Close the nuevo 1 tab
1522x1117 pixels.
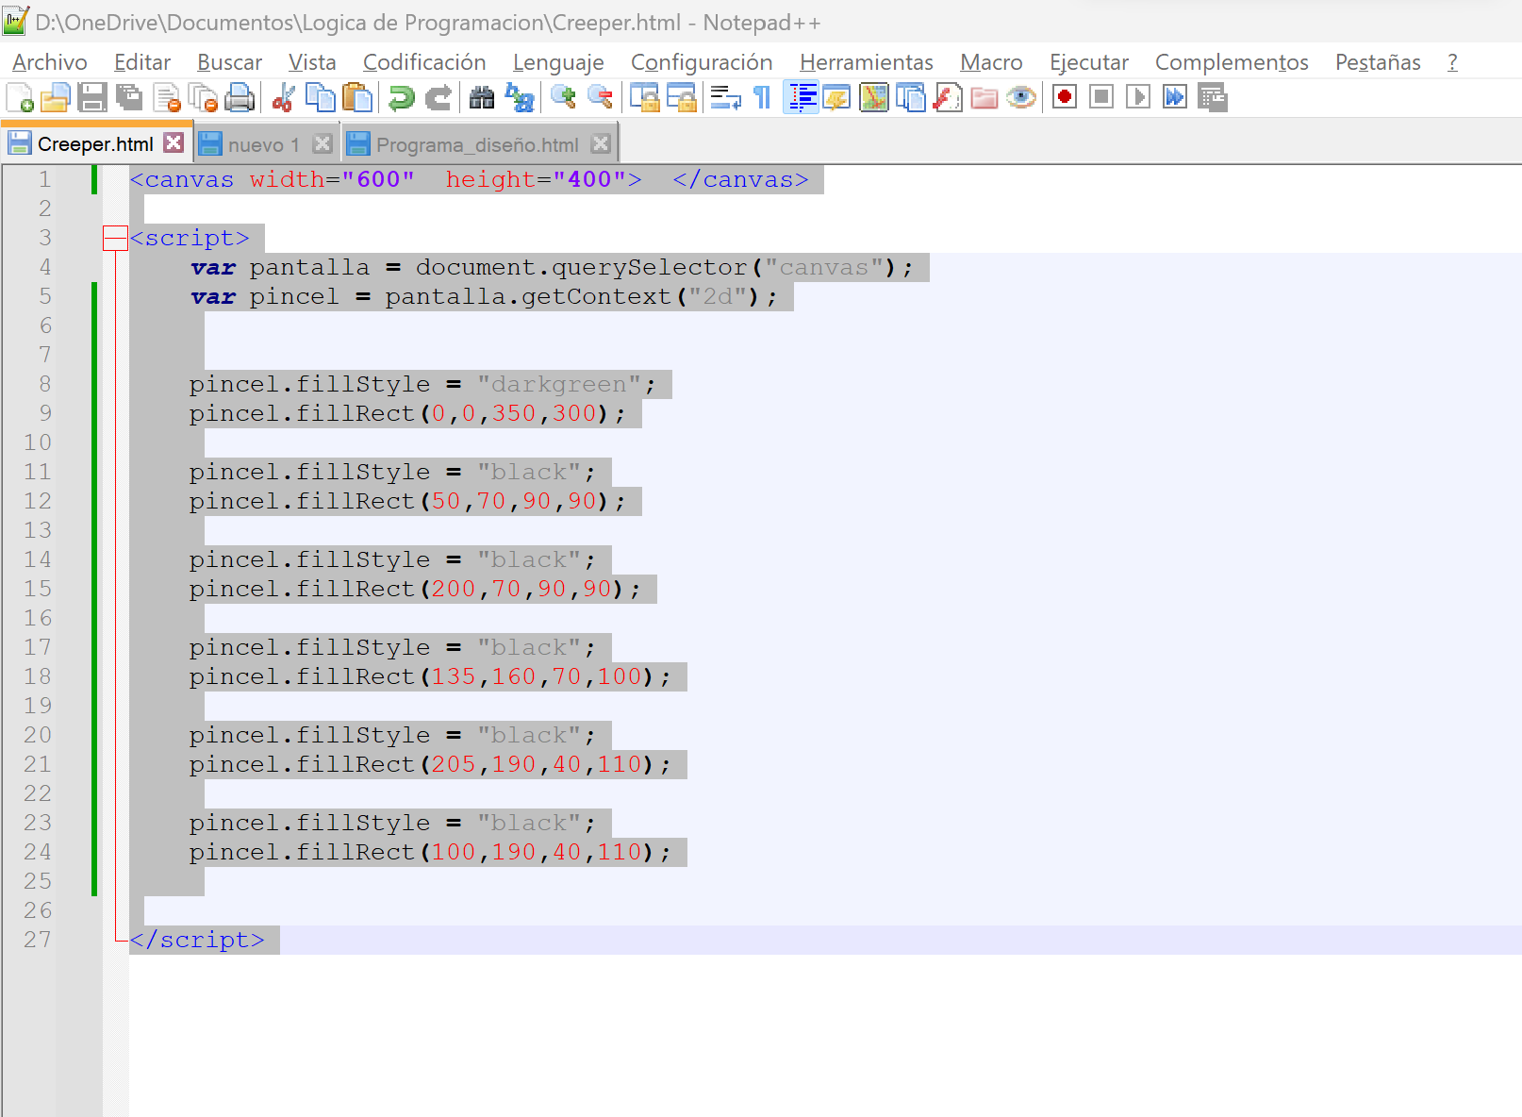point(323,143)
